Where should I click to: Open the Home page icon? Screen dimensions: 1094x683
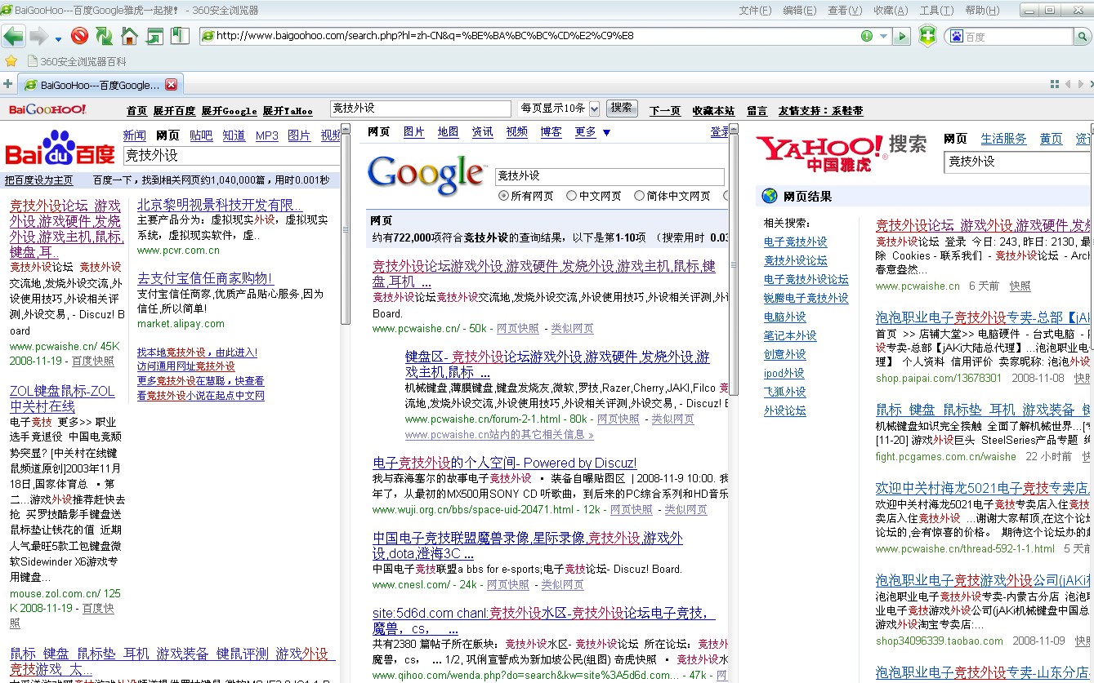(129, 36)
